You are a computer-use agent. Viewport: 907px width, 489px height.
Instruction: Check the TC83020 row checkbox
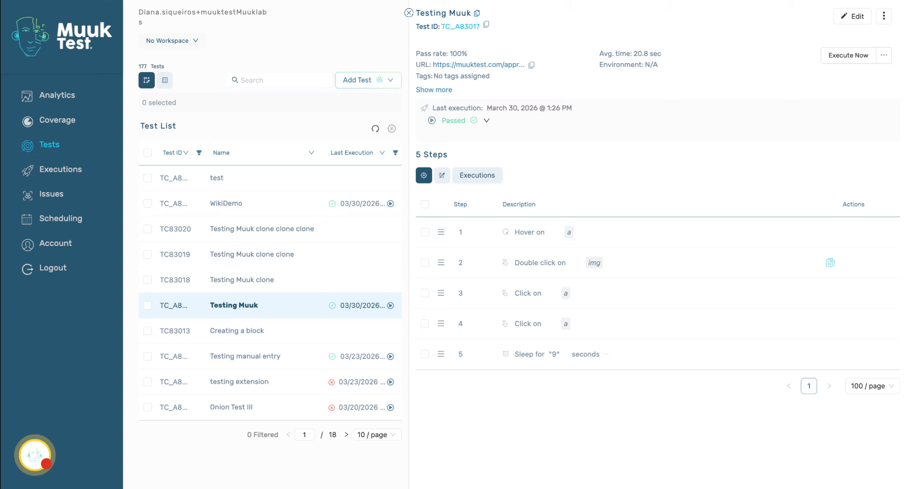click(147, 229)
